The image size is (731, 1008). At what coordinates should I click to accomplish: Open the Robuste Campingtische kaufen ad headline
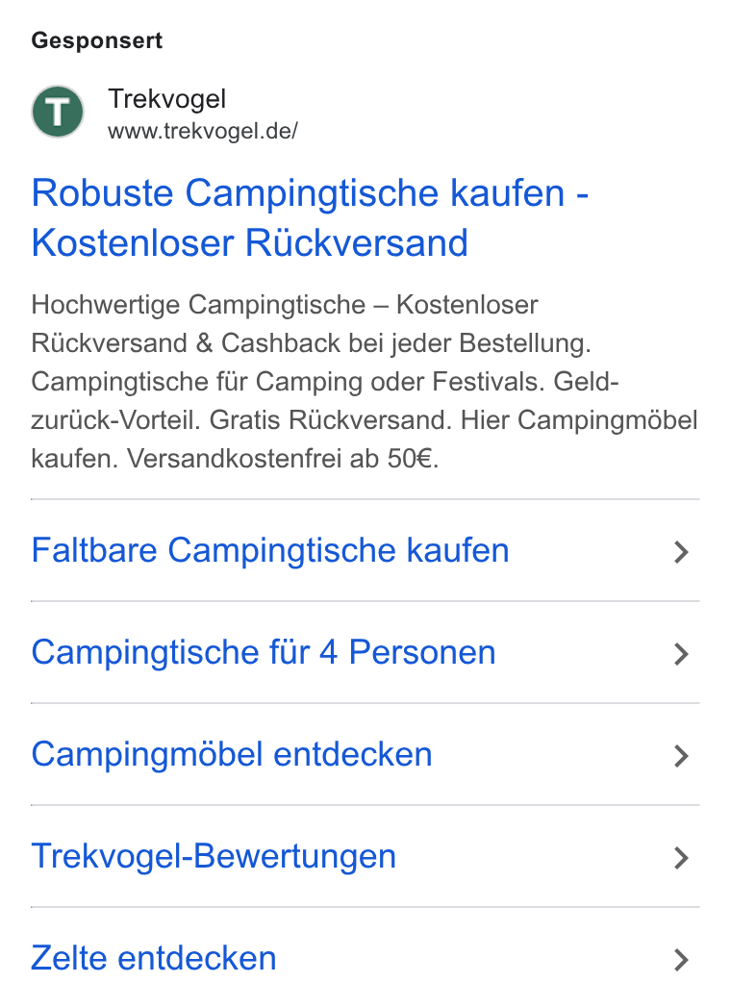(310, 218)
